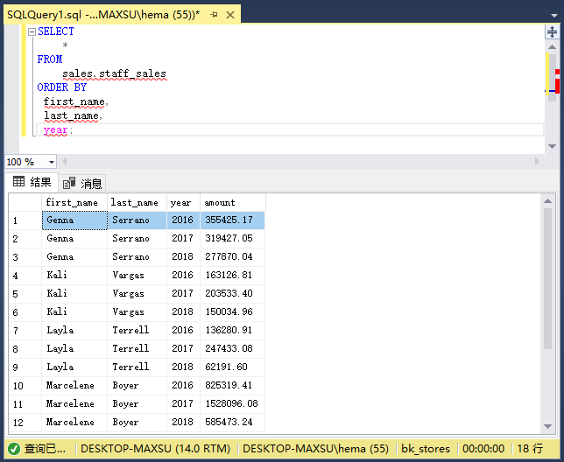Select cell 62191.60

point(232,367)
